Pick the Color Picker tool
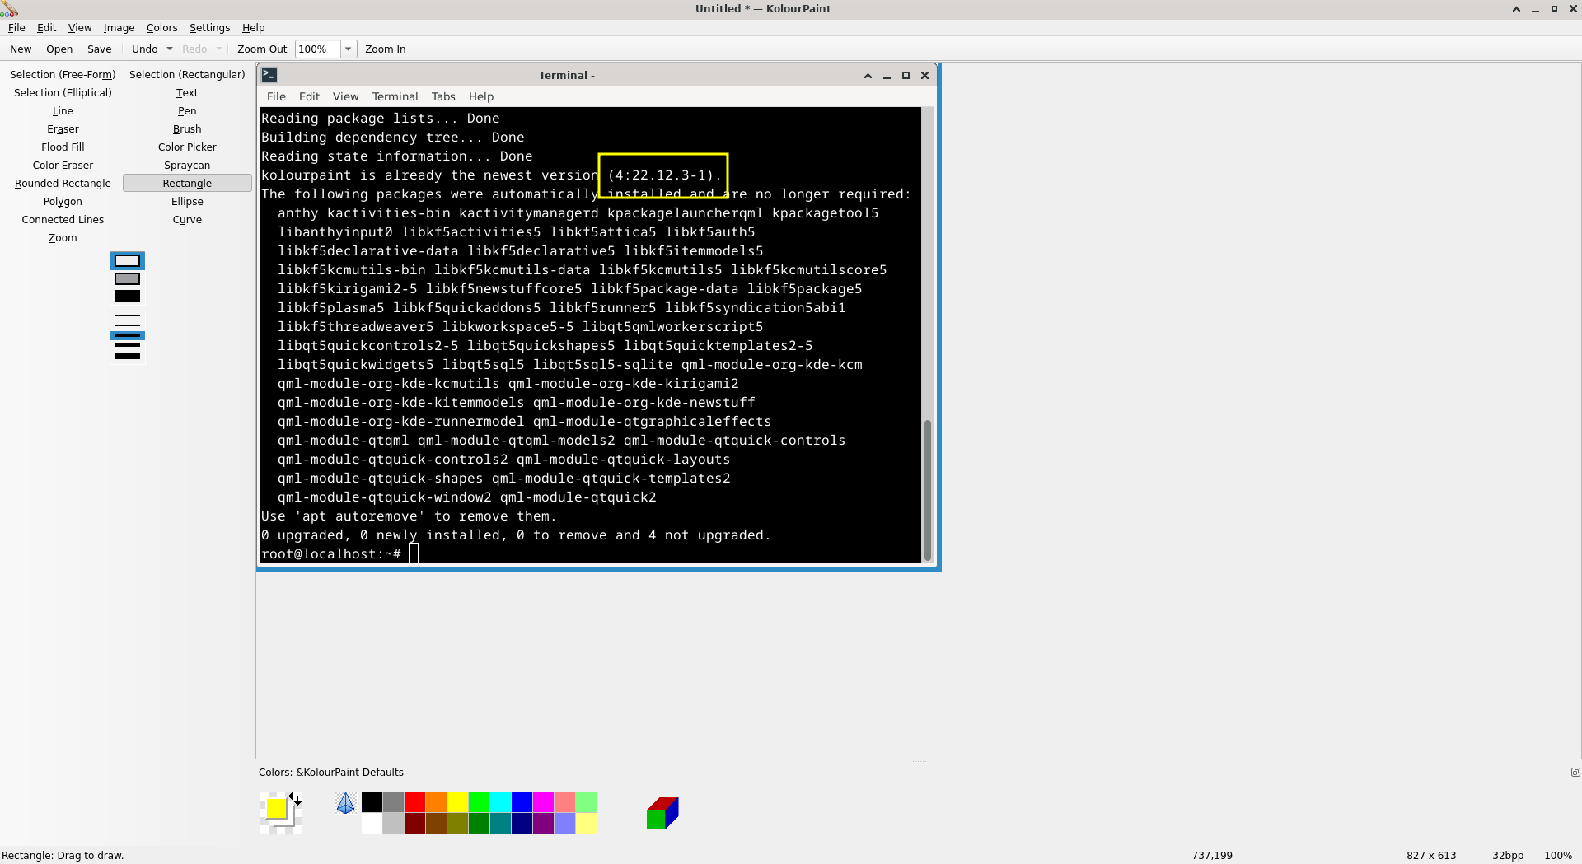Image resolution: width=1582 pixels, height=864 pixels. click(187, 147)
